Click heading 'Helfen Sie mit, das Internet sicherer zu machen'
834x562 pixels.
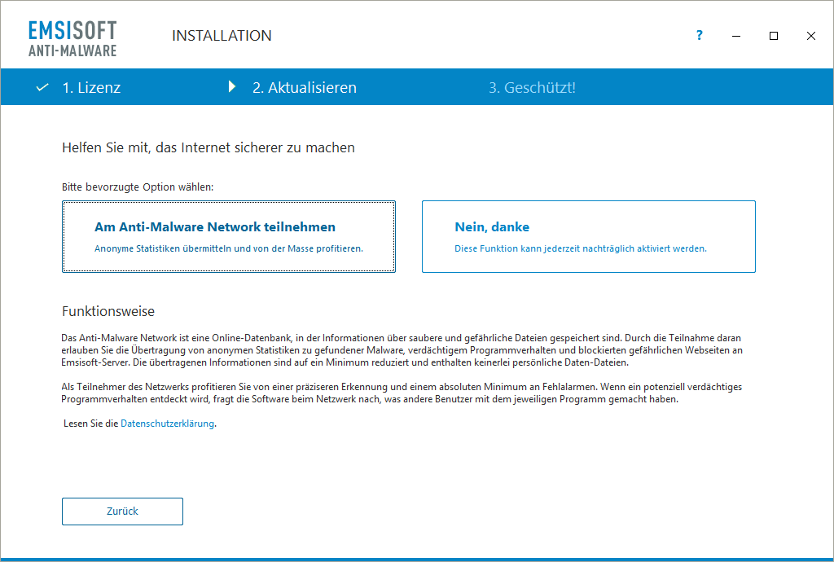pyautogui.click(x=208, y=147)
